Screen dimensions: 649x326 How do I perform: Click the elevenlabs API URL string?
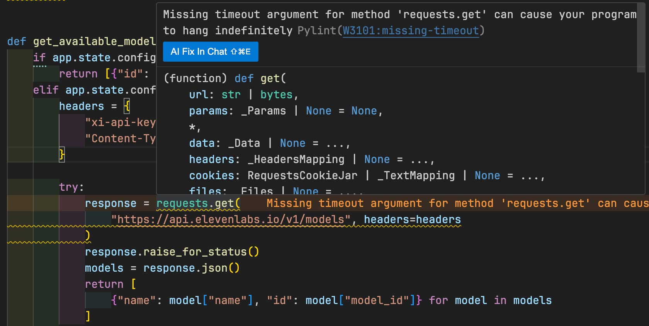[x=231, y=219]
